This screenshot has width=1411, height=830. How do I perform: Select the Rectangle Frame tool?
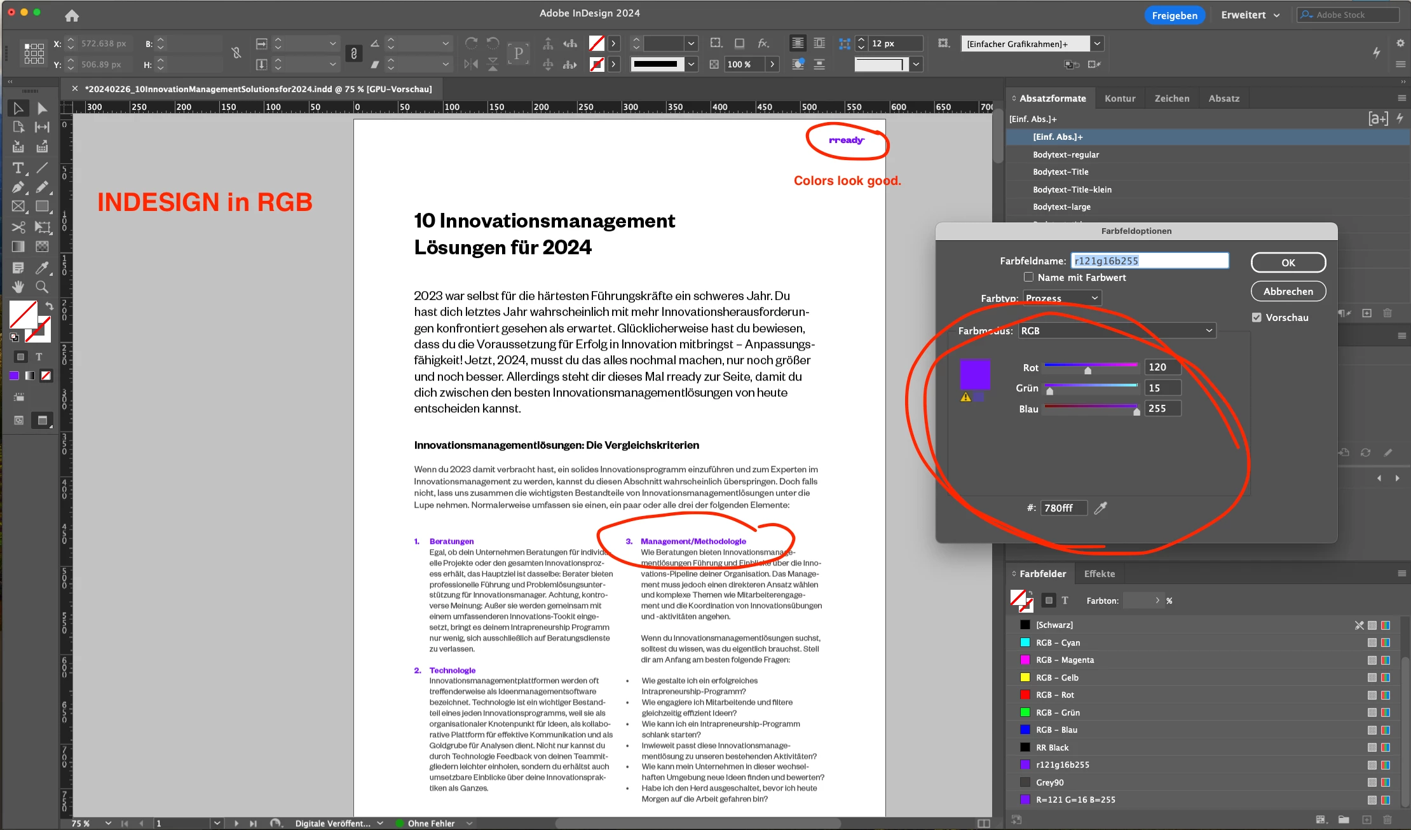click(x=18, y=207)
